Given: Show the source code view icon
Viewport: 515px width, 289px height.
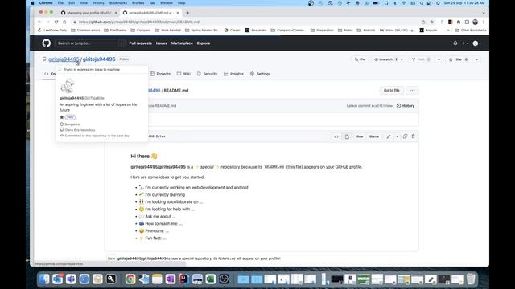Looking at the screenshot, I should click(336, 136).
